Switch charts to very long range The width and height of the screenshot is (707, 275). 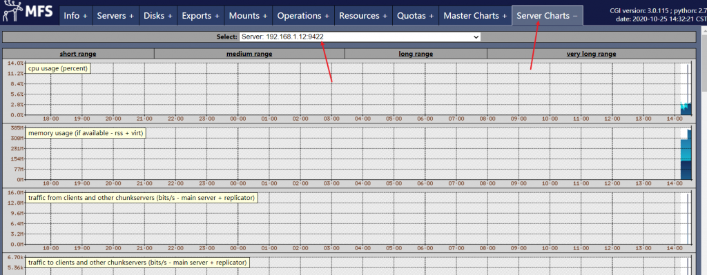pyautogui.click(x=591, y=54)
